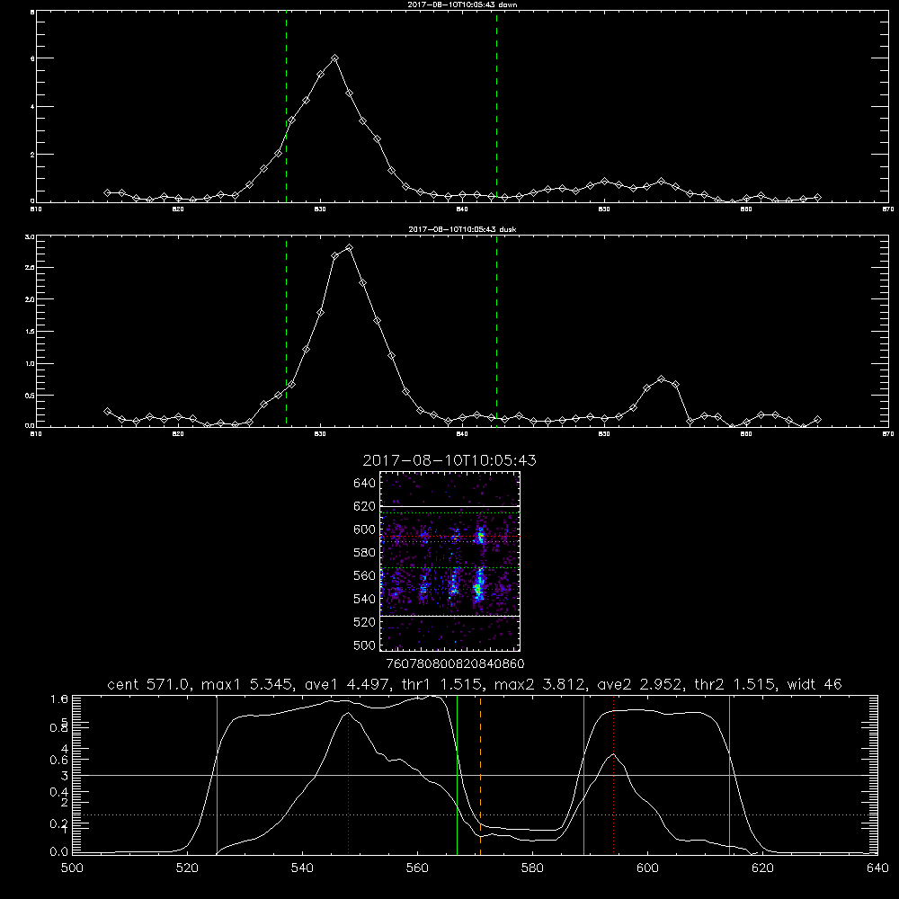Image resolution: width=899 pixels, height=899 pixels.
Task: Click the 600 label on spectrogram y-axis
Action: (364, 530)
